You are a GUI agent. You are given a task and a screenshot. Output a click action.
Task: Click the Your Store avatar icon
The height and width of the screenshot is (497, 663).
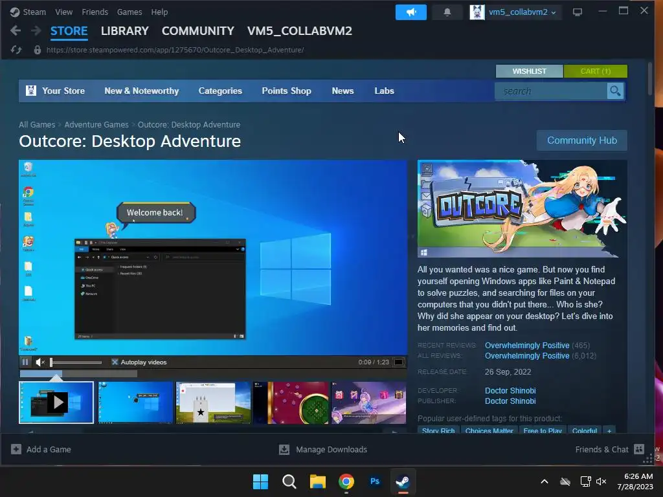point(31,91)
